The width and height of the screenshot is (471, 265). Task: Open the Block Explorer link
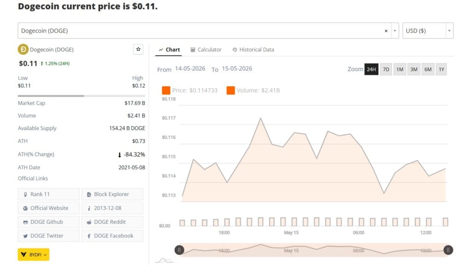112,194
